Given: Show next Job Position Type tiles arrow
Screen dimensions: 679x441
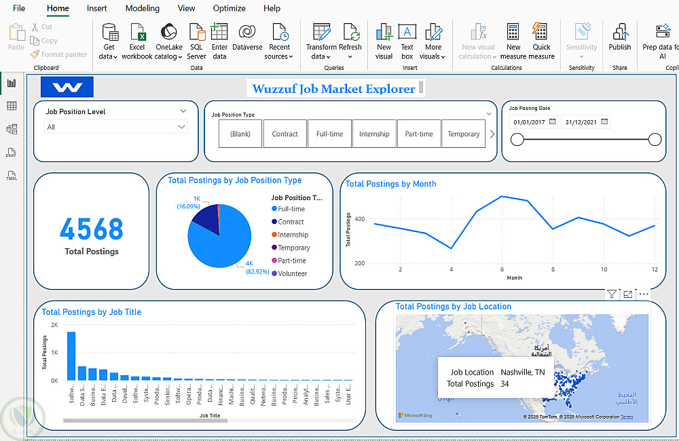Looking at the screenshot, I should 492,134.
